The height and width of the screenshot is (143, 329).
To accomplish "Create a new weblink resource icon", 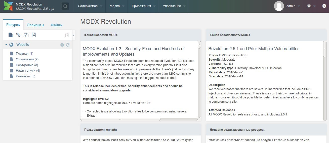I will point(18,35).
